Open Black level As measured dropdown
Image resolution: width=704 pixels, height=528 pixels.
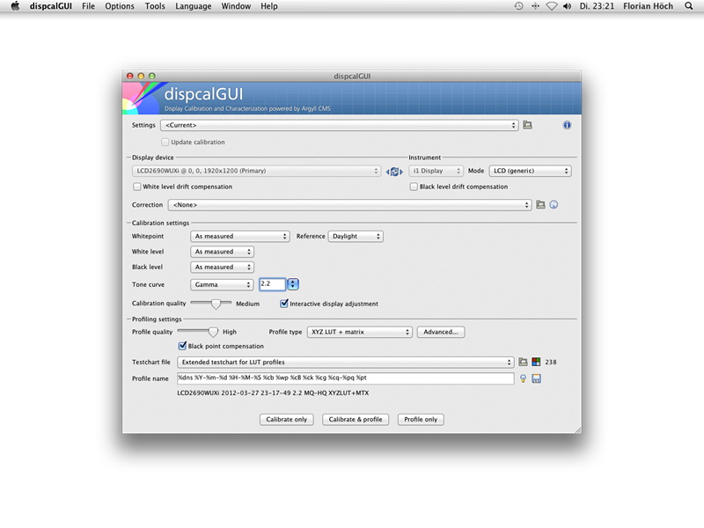click(222, 268)
